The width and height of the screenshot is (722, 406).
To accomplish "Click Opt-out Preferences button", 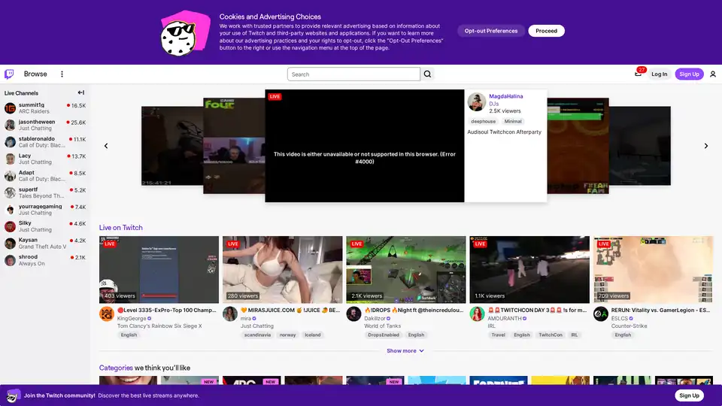I will [x=490, y=31].
